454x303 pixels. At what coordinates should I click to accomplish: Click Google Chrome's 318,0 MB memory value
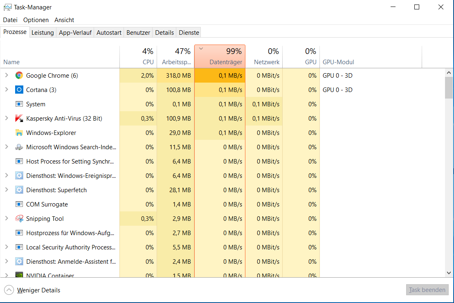point(178,76)
